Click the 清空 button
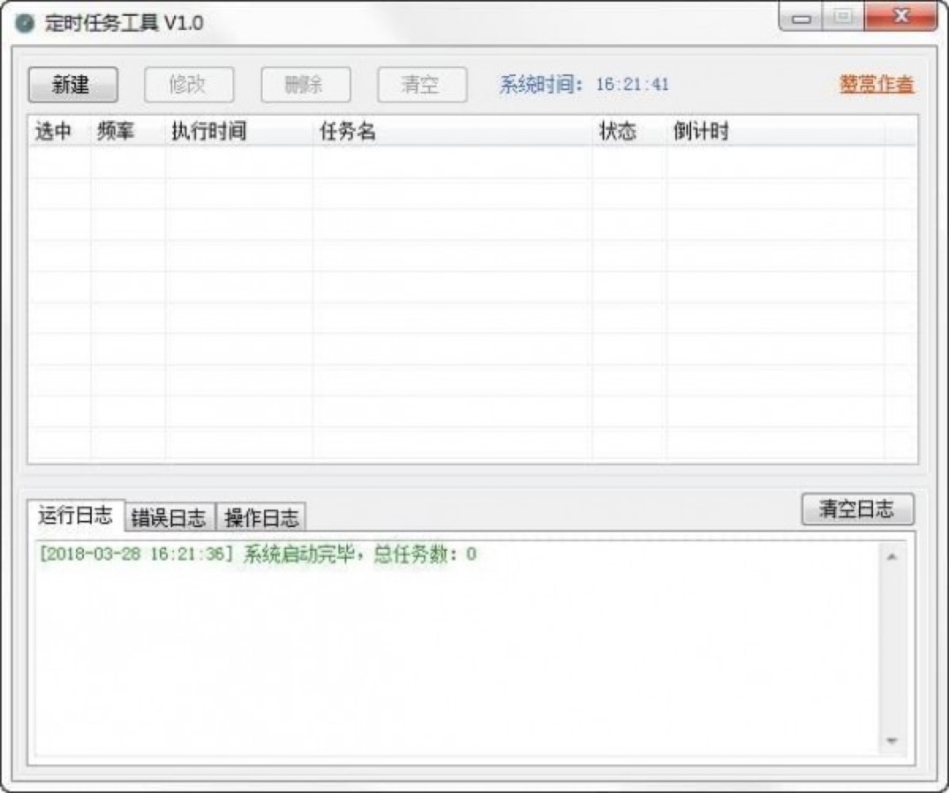949x793 pixels. click(x=422, y=85)
